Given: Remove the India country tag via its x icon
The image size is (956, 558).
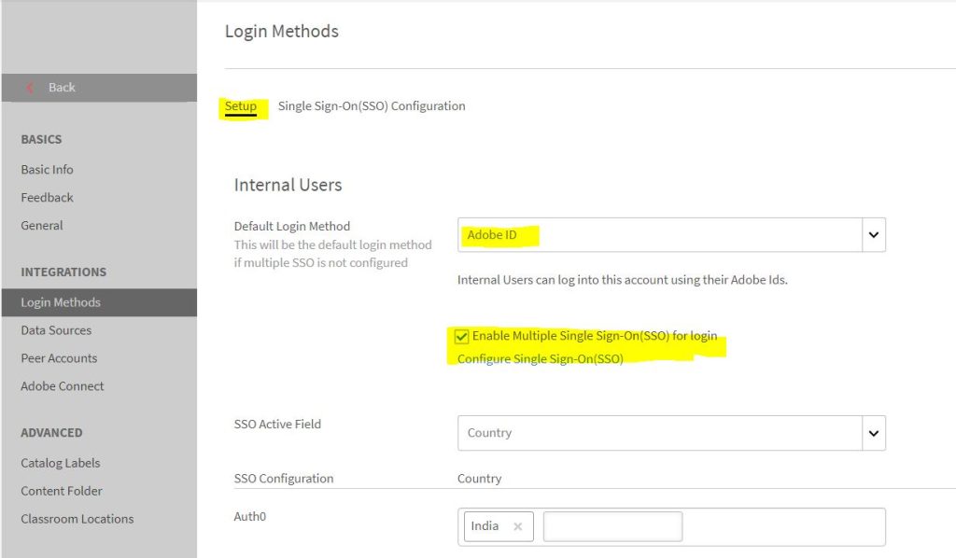Looking at the screenshot, I should coord(519,525).
